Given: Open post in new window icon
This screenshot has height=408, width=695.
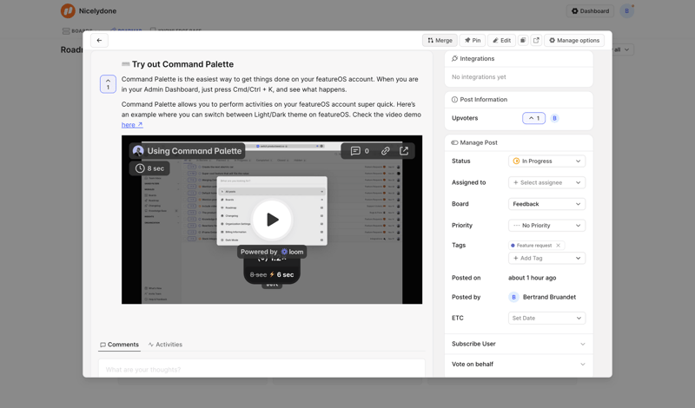Looking at the screenshot, I should coord(536,40).
